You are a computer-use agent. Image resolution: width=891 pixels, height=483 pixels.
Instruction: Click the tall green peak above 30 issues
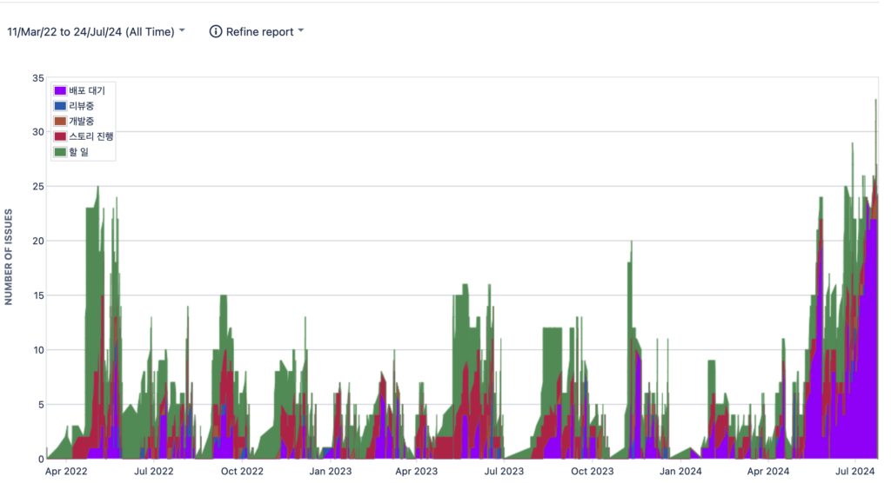coord(875,117)
